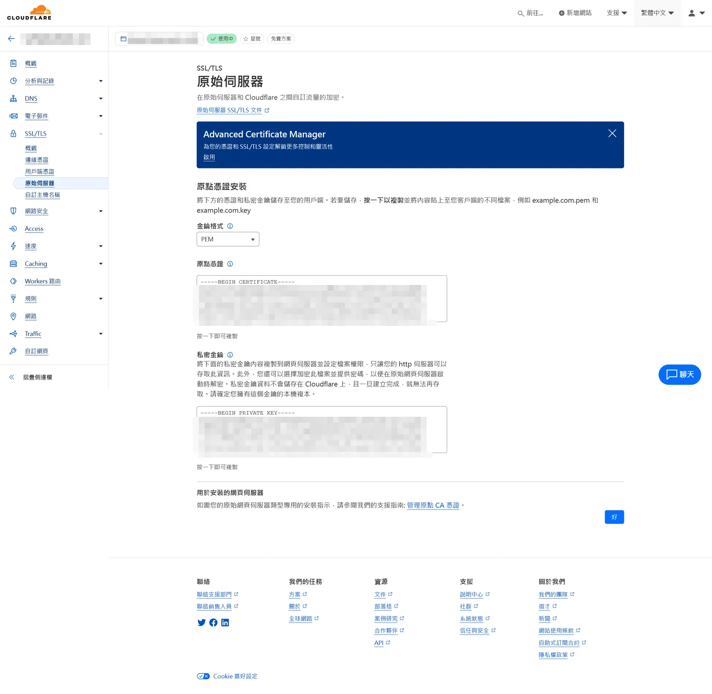This screenshot has height=694, width=712.
Task: Open the user account profile icon
Action: (x=696, y=13)
